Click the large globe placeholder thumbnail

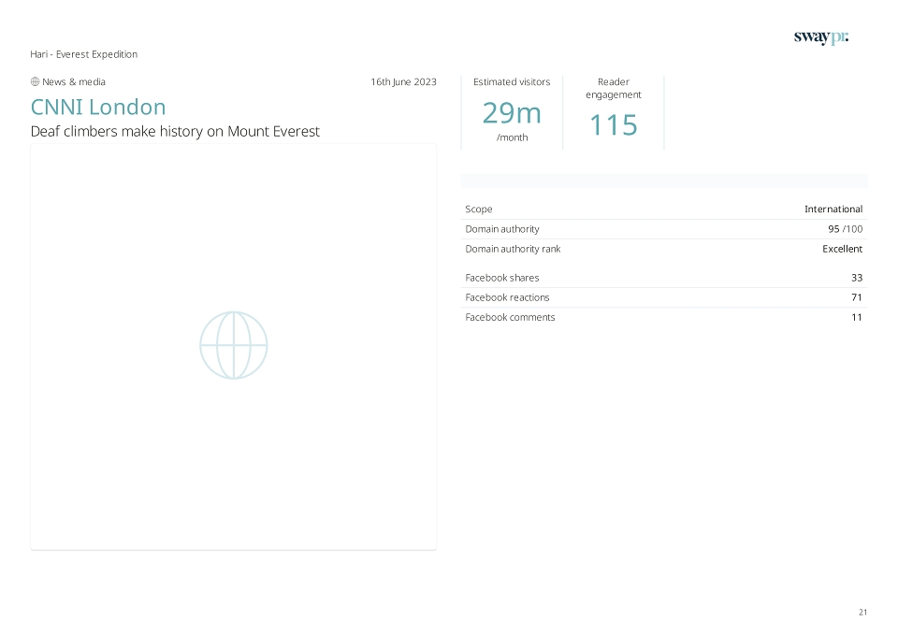pos(234,345)
